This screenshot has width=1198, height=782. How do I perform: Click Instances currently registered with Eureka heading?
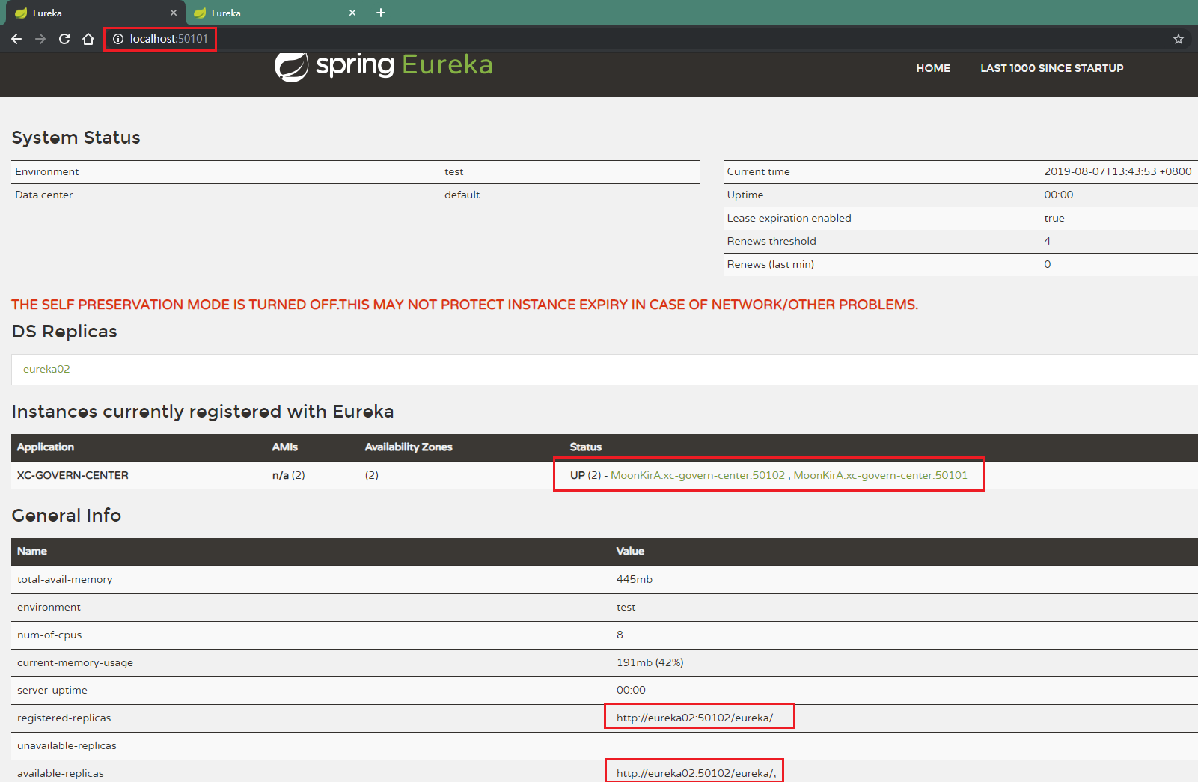point(203,412)
